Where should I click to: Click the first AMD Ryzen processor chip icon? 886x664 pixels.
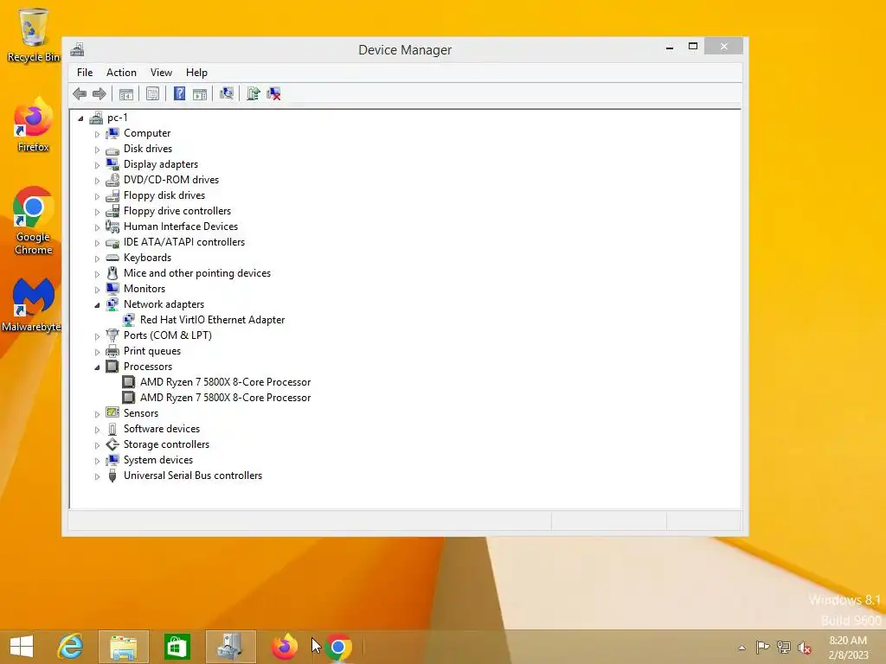click(x=129, y=382)
